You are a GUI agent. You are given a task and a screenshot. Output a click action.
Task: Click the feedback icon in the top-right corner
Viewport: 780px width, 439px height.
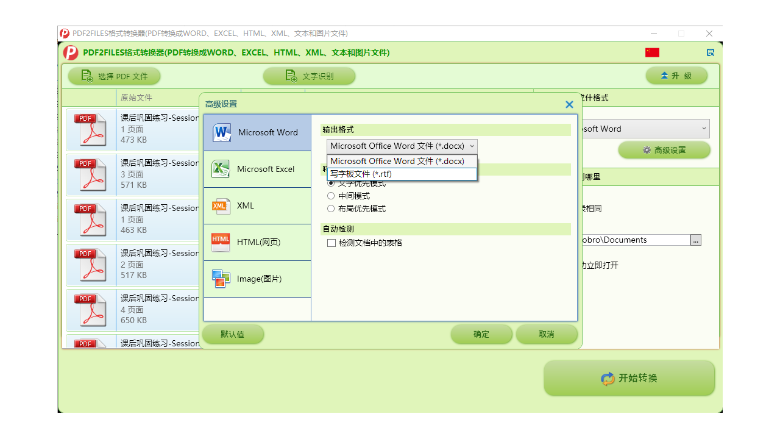[710, 52]
